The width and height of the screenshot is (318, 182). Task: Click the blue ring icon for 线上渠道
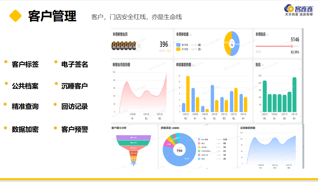[199, 139]
